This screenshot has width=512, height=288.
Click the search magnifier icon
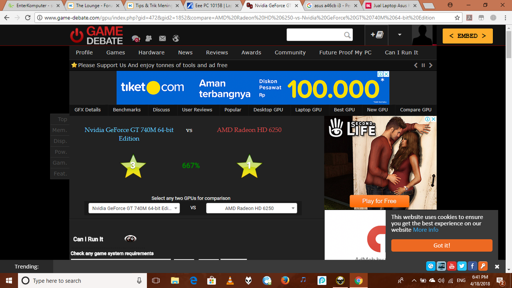347,35
